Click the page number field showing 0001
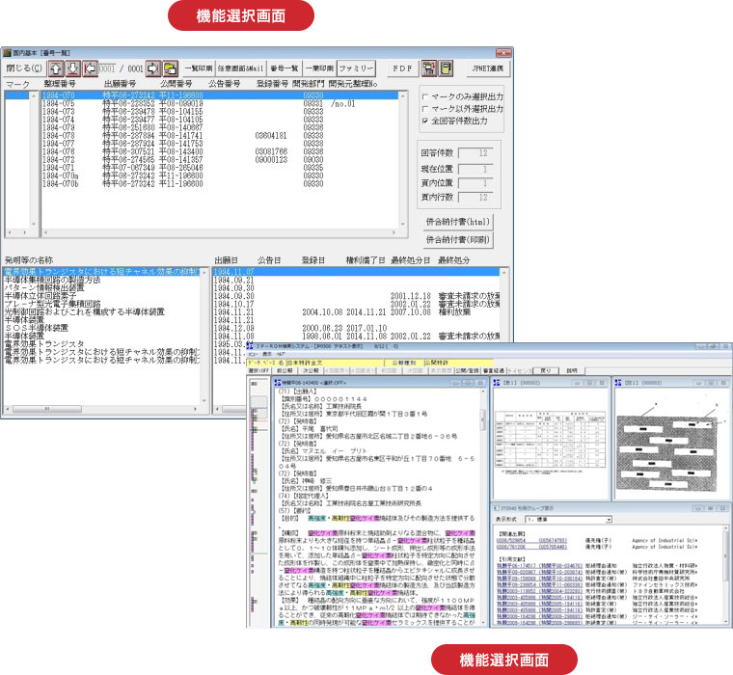This screenshot has width=733, height=675. [x=107, y=68]
